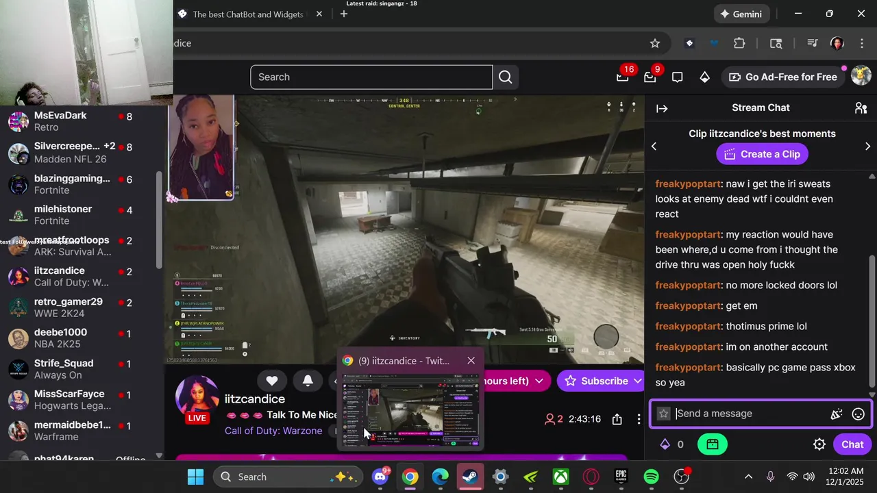The width and height of the screenshot is (877, 493).
Task: Open the Chrome search tabs icon
Action: (x=776, y=43)
